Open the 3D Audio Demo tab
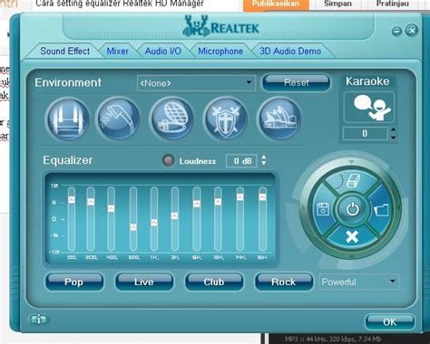This screenshot has height=344, width=430. coord(290,51)
